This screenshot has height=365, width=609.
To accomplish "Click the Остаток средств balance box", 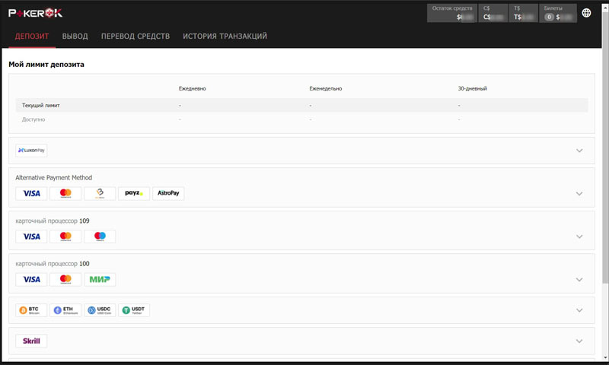I will pos(452,12).
